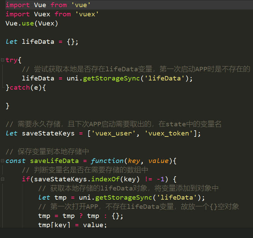Click line "import Vue from 'vue'"
253x238 pixels.
(x=48, y=5)
